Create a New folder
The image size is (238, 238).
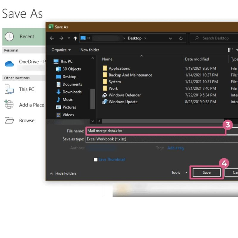coord(90,50)
